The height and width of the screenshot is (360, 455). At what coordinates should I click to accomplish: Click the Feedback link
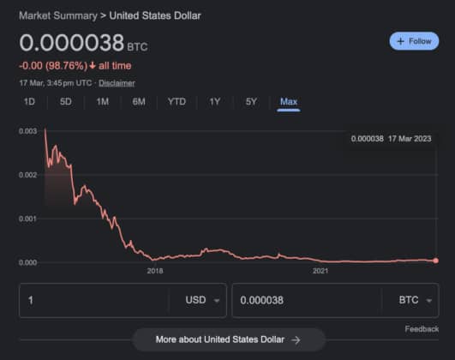pyautogui.click(x=422, y=329)
